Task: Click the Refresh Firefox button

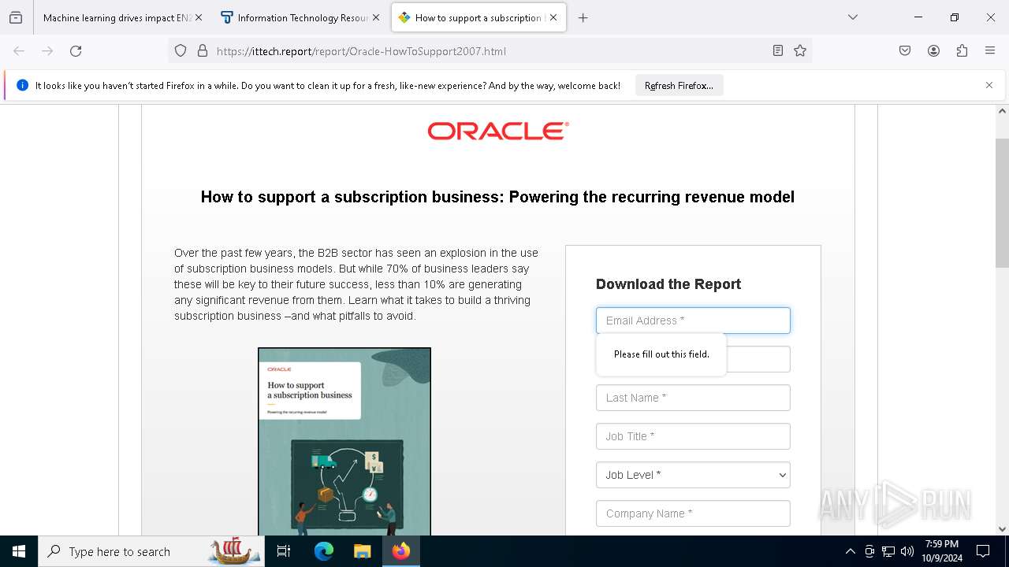Action: pos(679,86)
